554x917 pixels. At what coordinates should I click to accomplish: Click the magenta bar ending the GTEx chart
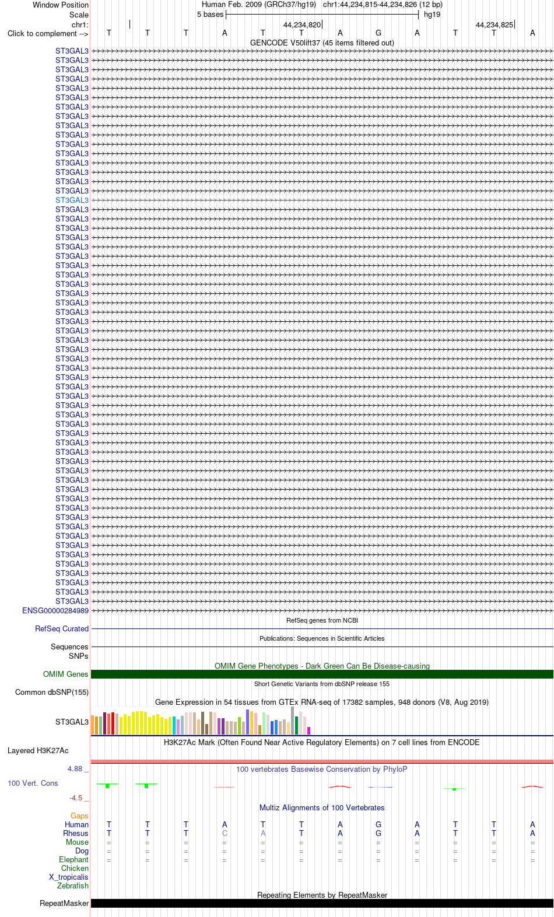(x=309, y=730)
